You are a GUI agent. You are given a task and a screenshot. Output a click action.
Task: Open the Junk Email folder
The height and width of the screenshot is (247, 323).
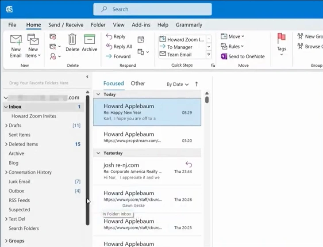[x=19, y=182]
